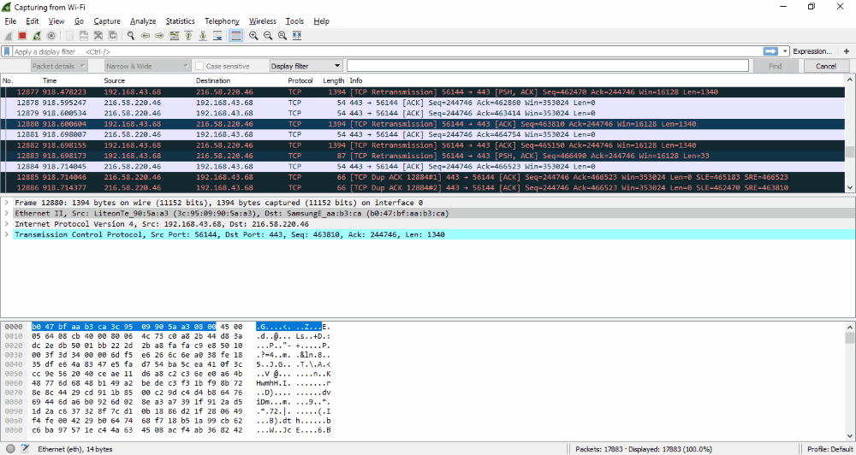
Task: Open capture file properties status icon
Action: tap(25, 449)
